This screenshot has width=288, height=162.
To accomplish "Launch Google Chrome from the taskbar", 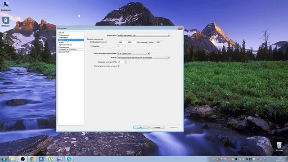I will pos(32,159).
